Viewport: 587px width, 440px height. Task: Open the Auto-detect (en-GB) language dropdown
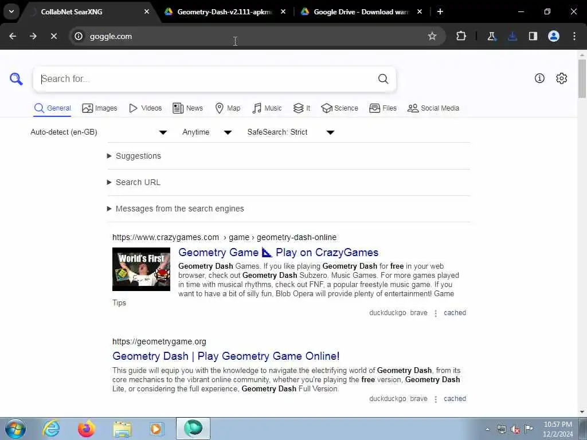click(99, 132)
